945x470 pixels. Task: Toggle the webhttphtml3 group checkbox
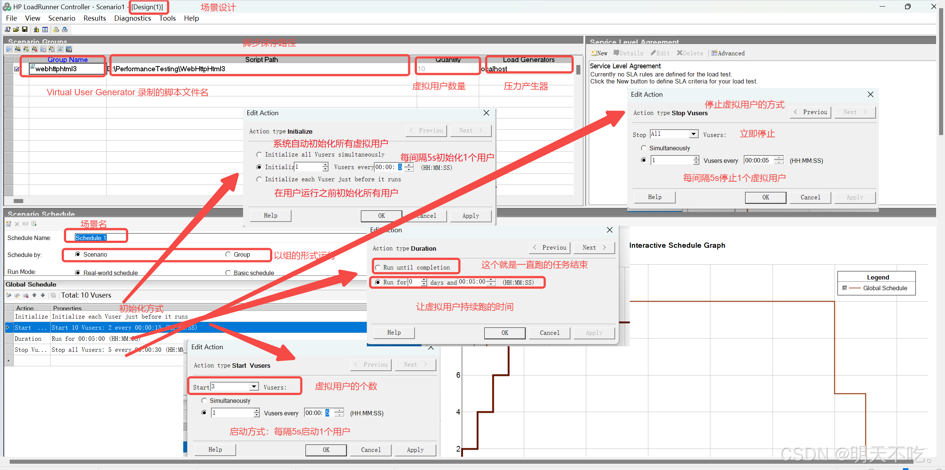(x=17, y=69)
